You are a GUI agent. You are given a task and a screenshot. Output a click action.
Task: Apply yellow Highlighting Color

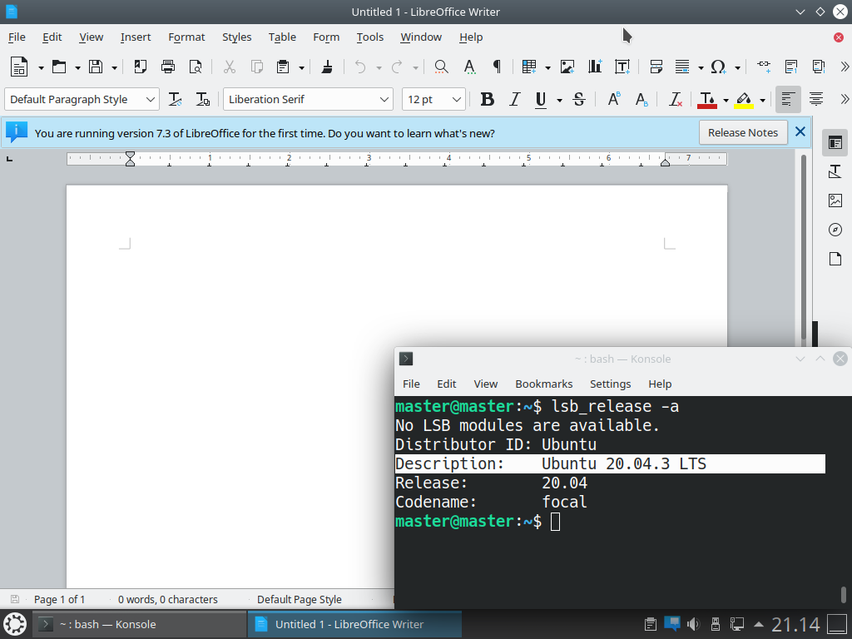[744, 100]
